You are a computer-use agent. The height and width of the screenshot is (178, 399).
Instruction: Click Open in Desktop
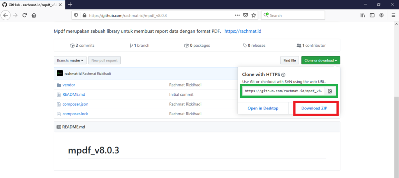click(263, 108)
